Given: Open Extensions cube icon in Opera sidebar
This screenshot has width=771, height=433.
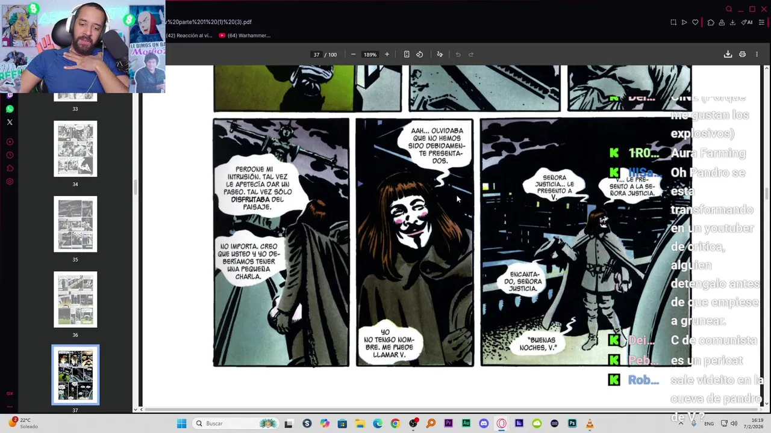Looking at the screenshot, I should [10, 168].
